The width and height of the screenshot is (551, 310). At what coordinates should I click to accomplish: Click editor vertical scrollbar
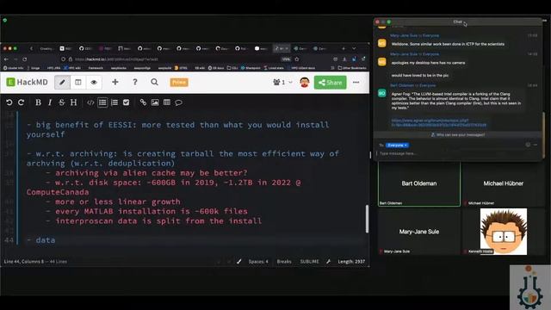pos(367,219)
